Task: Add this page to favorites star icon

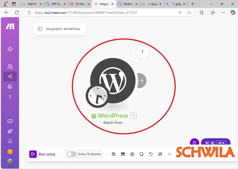Action: point(189,13)
